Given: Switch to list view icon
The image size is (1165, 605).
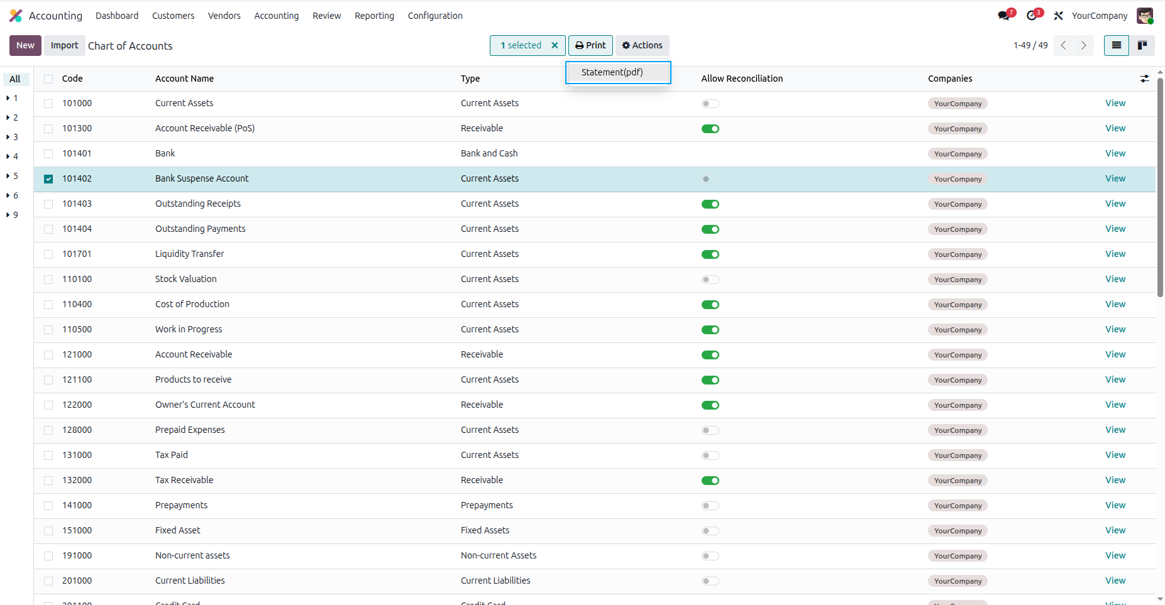Looking at the screenshot, I should [x=1117, y=45].
